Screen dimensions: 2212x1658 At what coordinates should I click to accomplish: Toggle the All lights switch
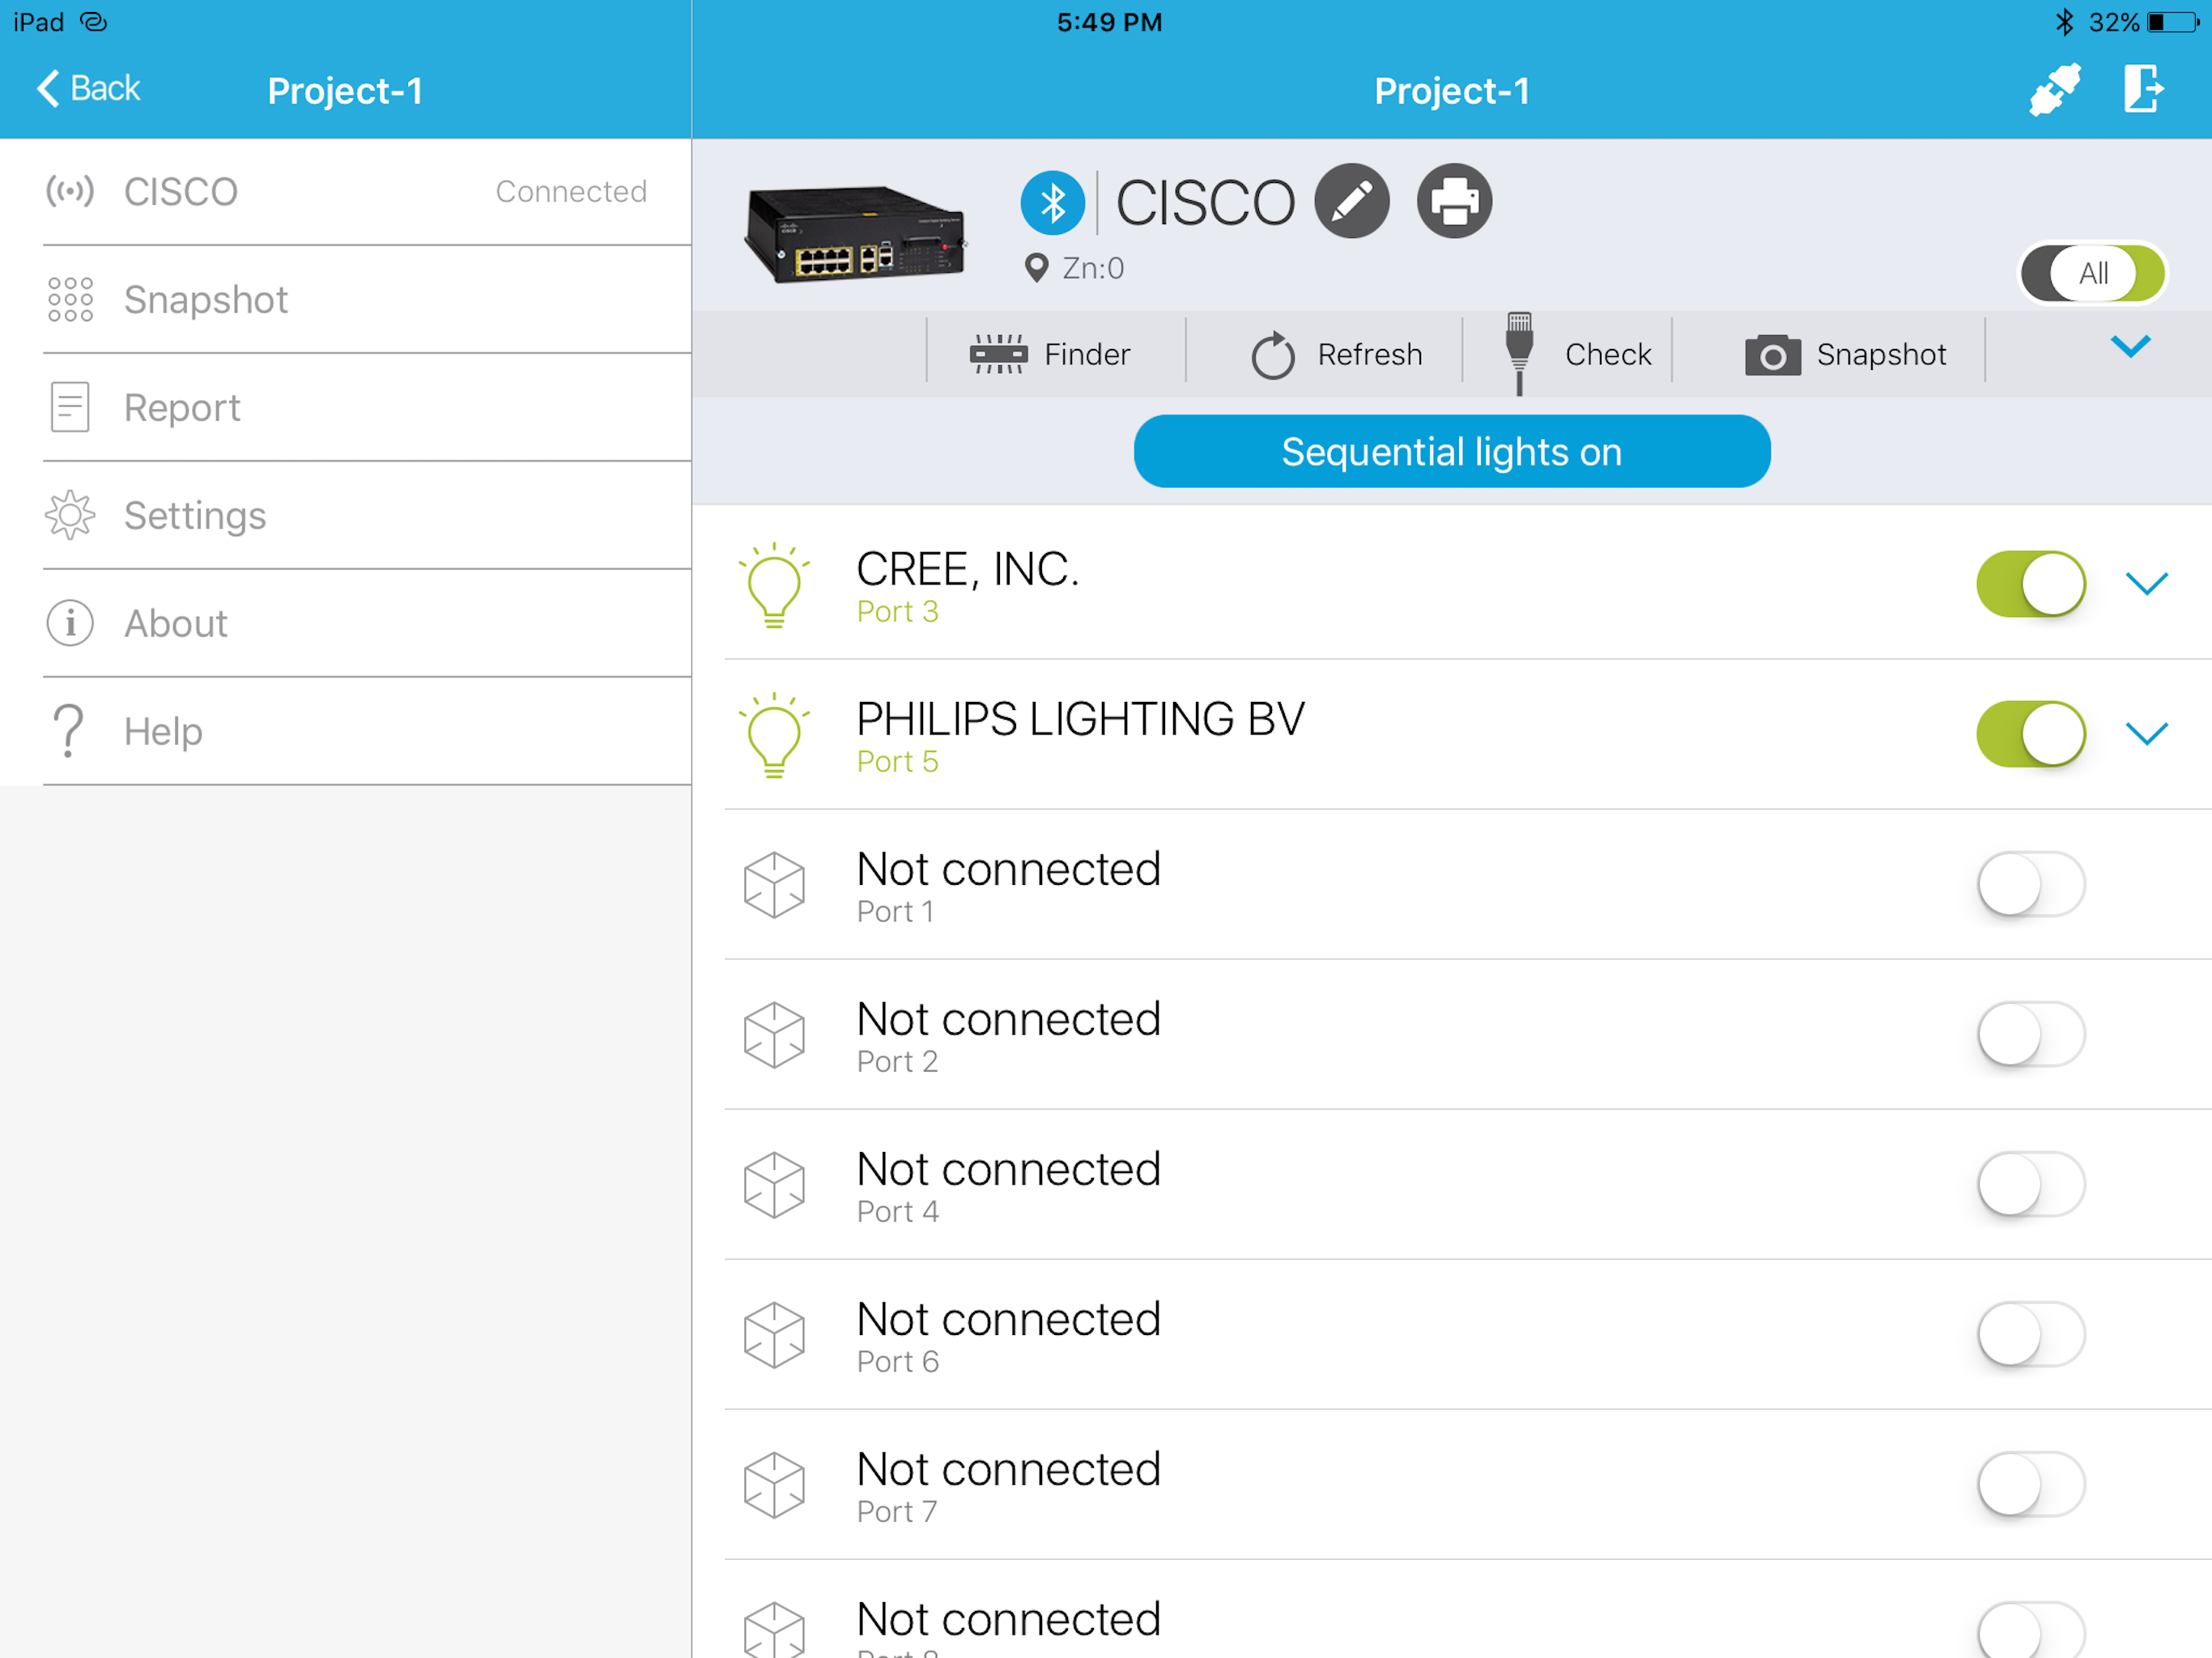2092,272
